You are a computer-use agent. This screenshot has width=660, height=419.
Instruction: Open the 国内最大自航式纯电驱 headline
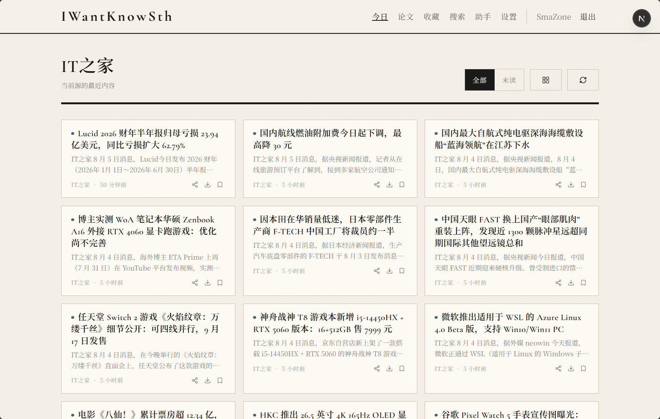pyautogui.click(x=509, y=139)
